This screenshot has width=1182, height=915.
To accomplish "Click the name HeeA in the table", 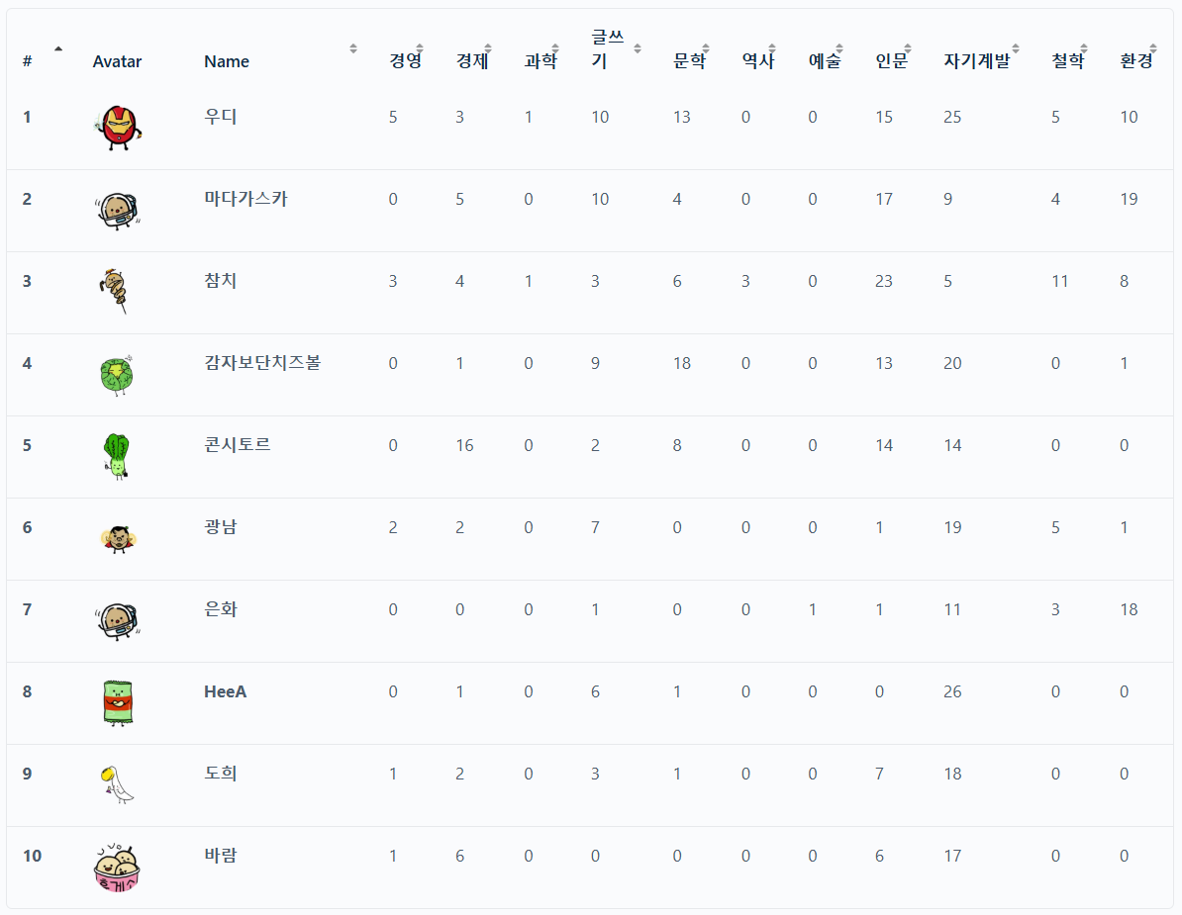I will pyautogui.click(x=226, y=691).
